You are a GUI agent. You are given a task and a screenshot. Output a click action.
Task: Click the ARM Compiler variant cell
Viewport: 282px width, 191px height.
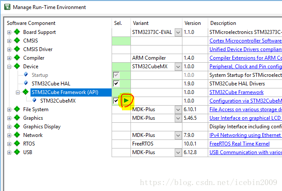[156, 58]
